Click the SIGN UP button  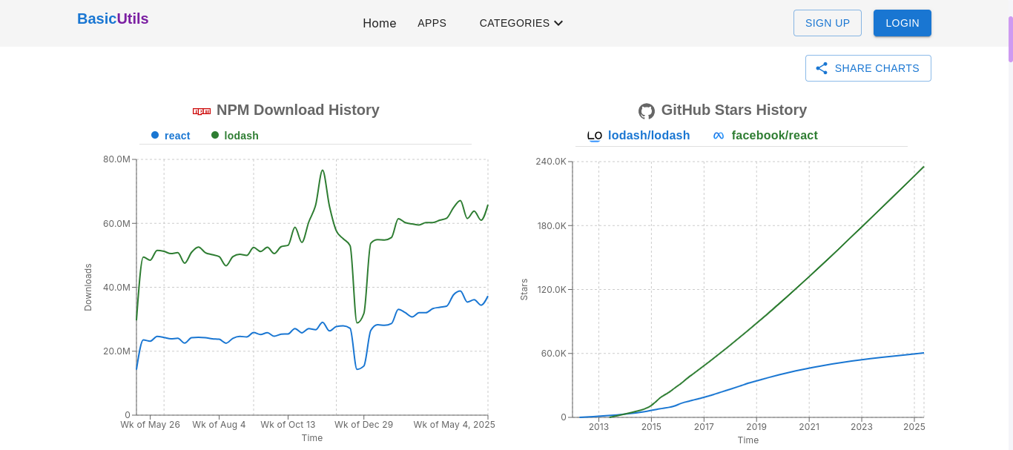(x=828, y=23)
